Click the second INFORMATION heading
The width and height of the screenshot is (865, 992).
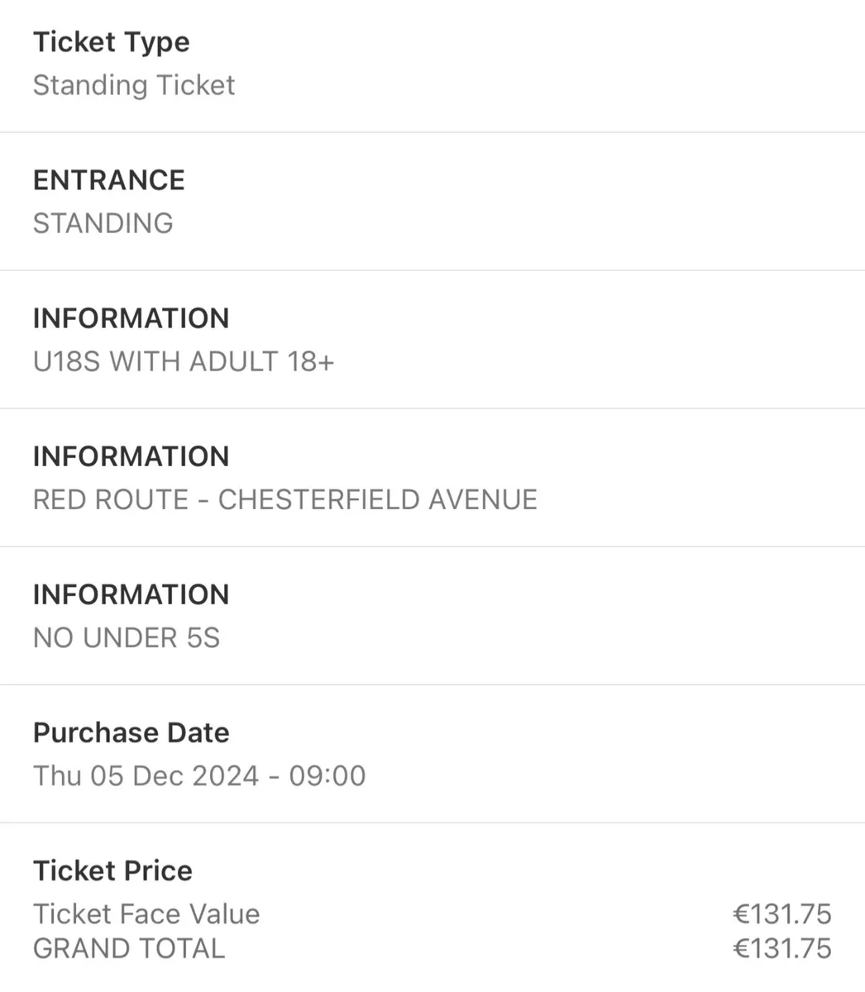click(131, 456)
